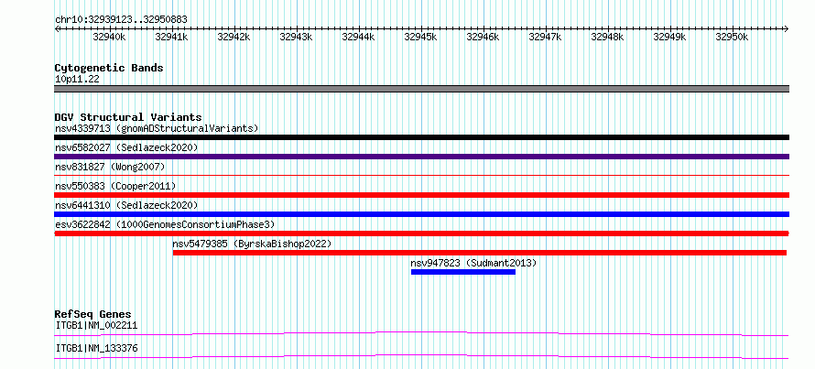Open the ITGB1|NM_002211 gene track line
Viewport: 815px width, 369px height.
point(421,333)
